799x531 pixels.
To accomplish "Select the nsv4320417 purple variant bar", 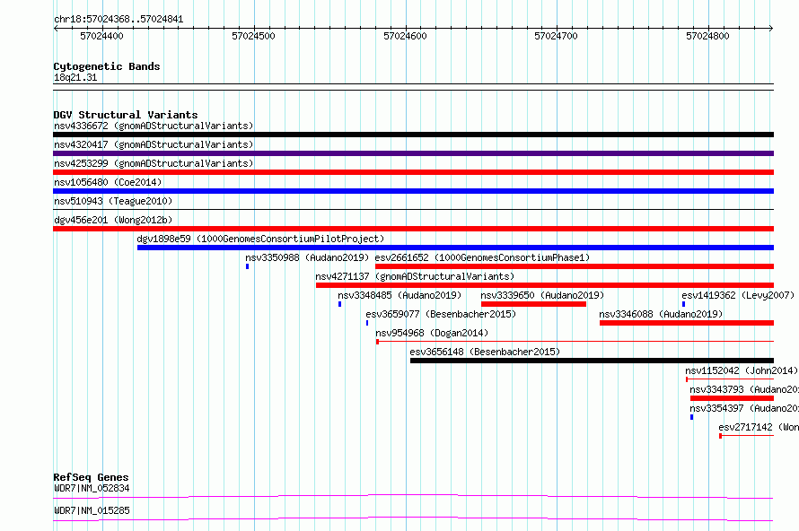I will pyautogui.click(x=413, y=153).
